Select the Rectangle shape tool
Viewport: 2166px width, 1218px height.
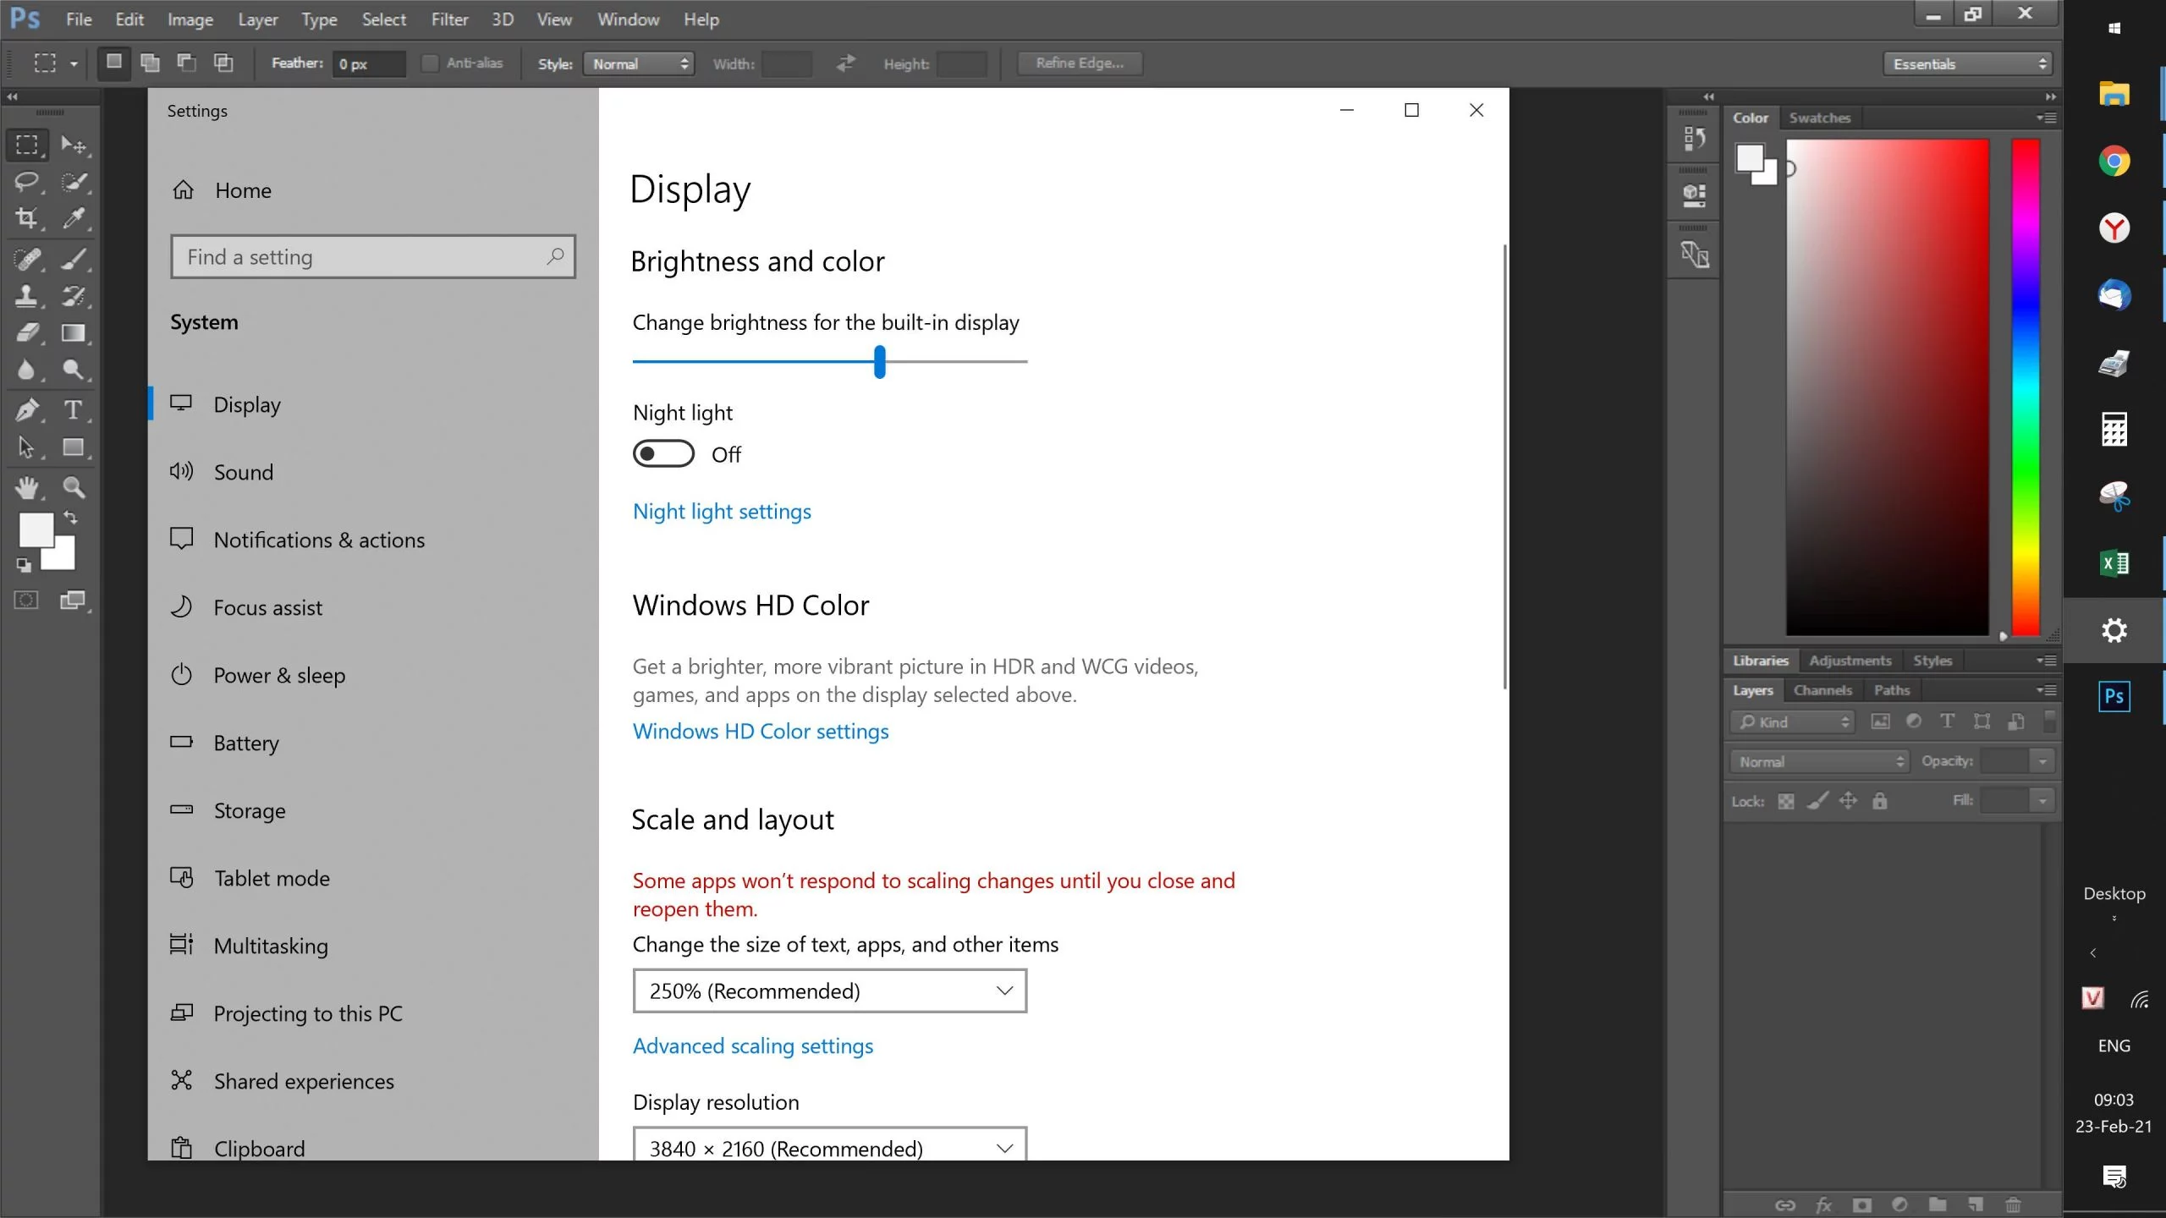point(74,447)
